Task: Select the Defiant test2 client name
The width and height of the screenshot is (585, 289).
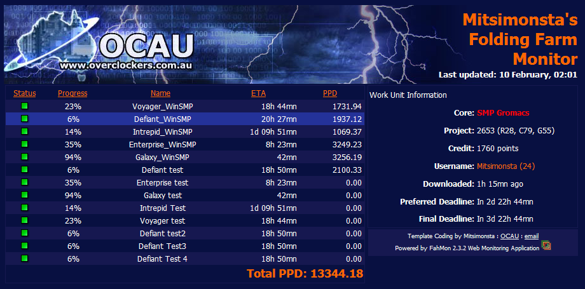Action: 163,234
